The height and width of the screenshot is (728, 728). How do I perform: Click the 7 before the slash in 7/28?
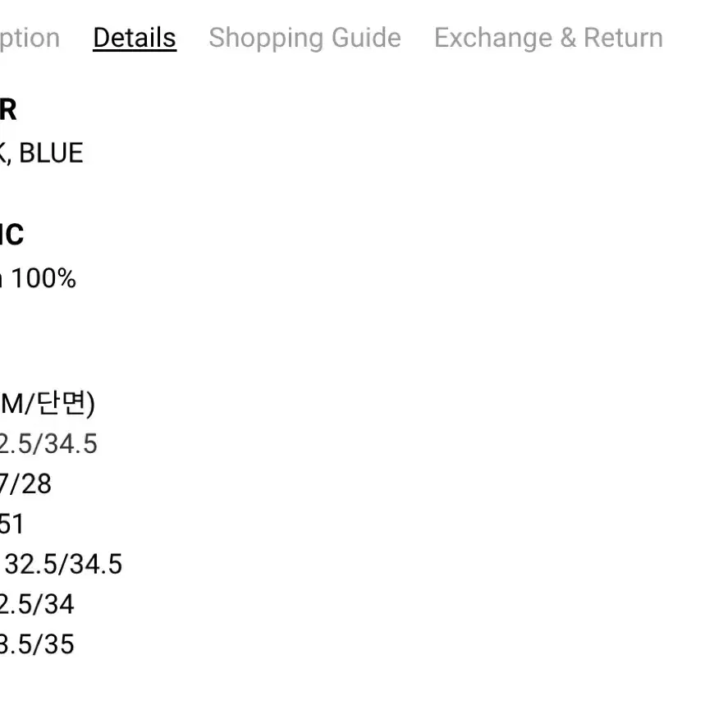pos(4,483)
